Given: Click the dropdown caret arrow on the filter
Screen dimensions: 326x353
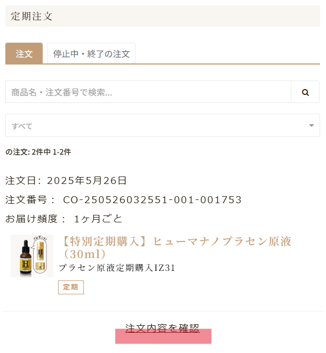Looking at the screenshot, I should [311, 126].
